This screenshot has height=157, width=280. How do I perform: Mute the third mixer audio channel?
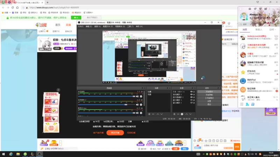click(x=137, y=113)
